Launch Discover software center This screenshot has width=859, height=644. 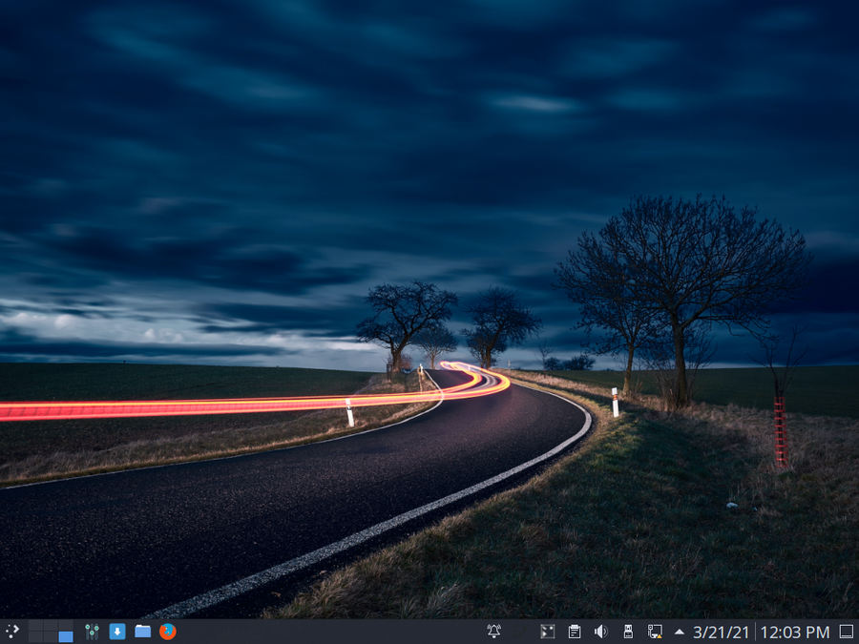[117, 632]
